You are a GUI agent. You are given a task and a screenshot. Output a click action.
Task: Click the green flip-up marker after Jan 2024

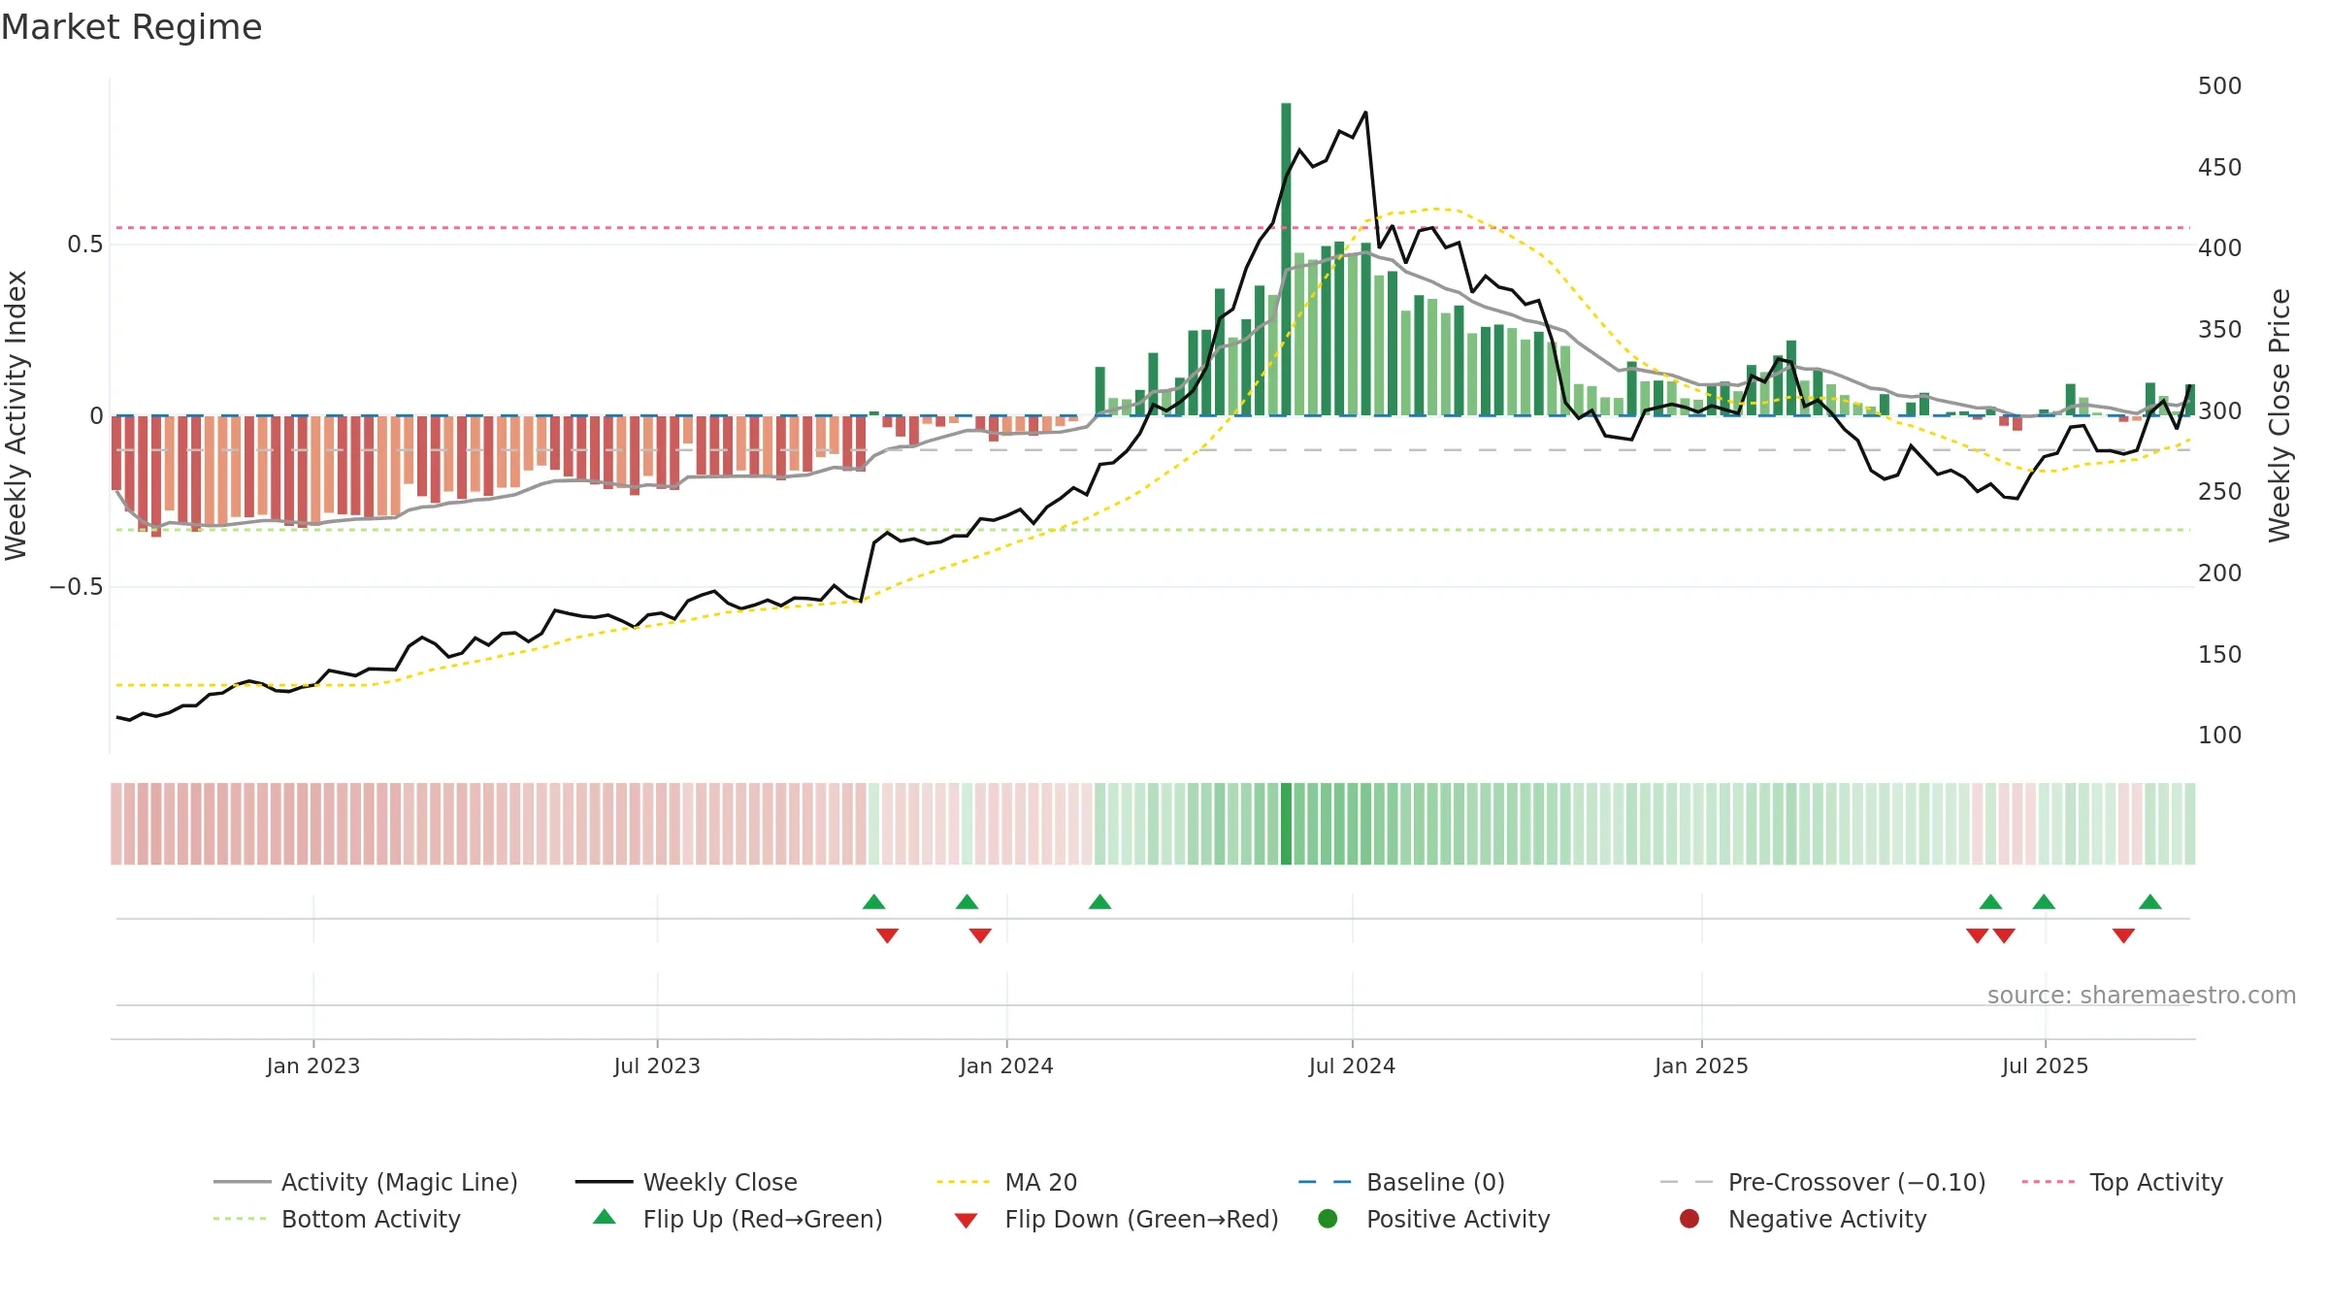pyautogui.click(x=1099, y=902)
